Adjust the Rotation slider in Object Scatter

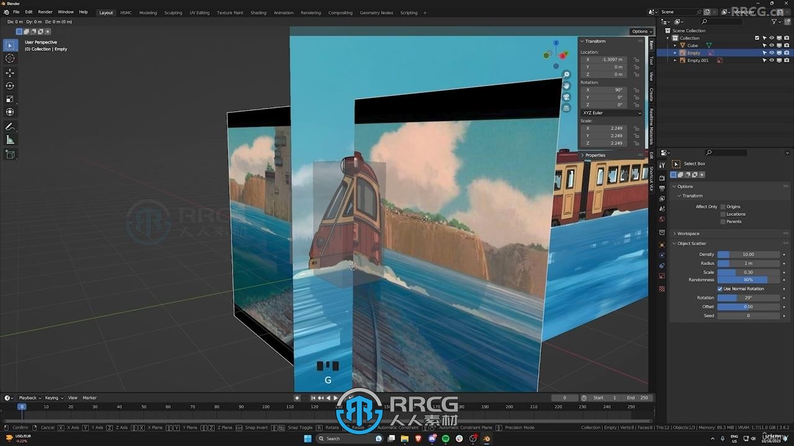(x=748, y=298)
